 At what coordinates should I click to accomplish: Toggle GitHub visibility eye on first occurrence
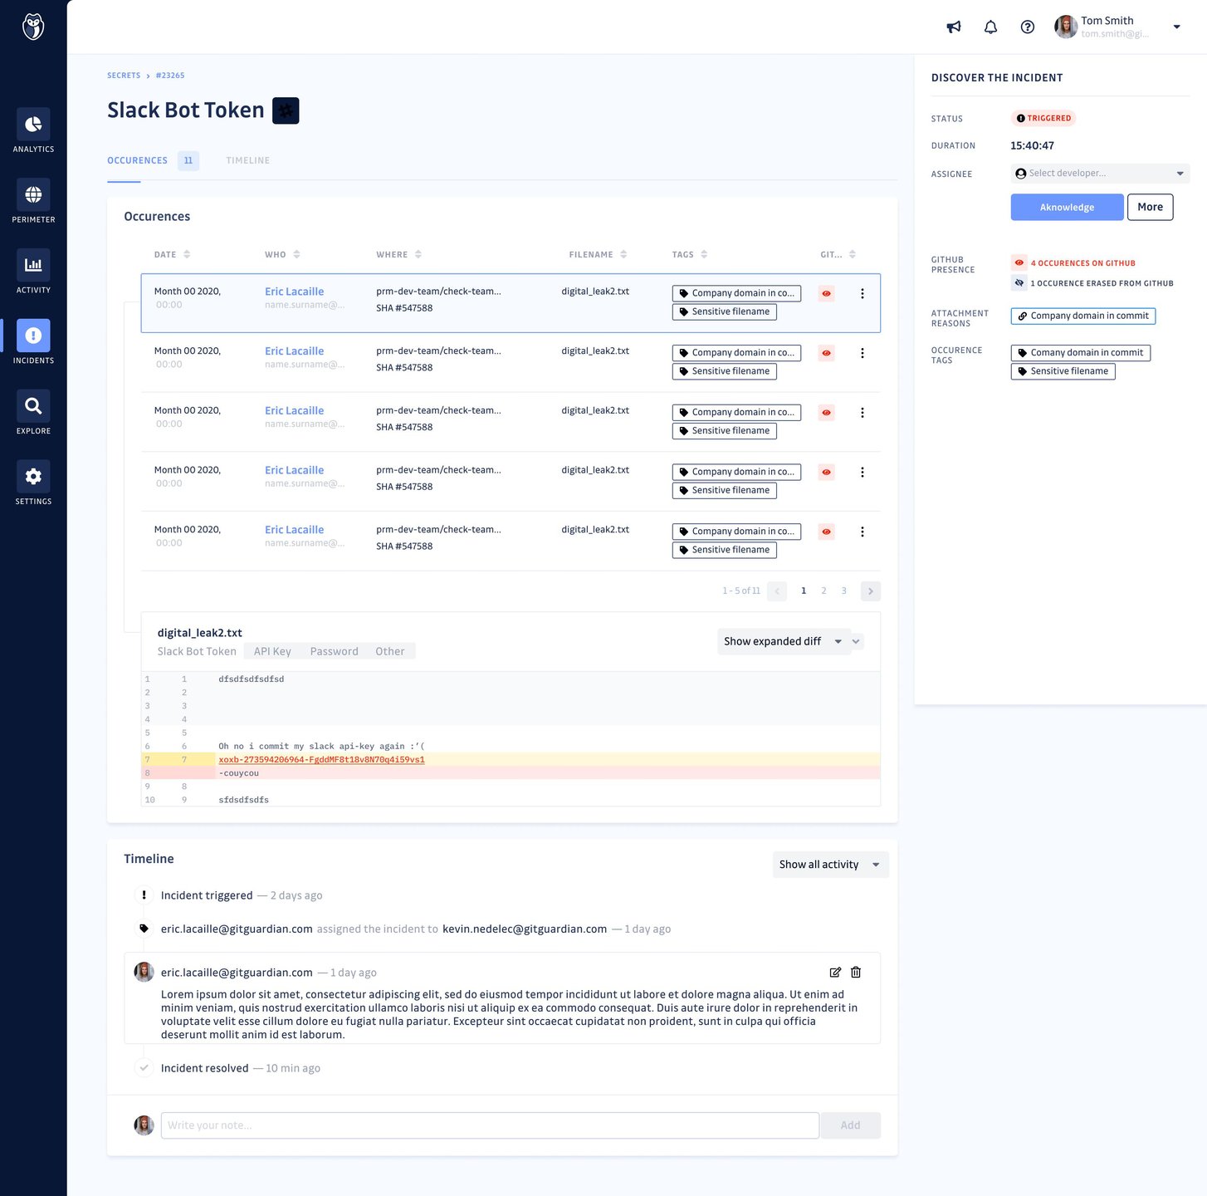826,294
